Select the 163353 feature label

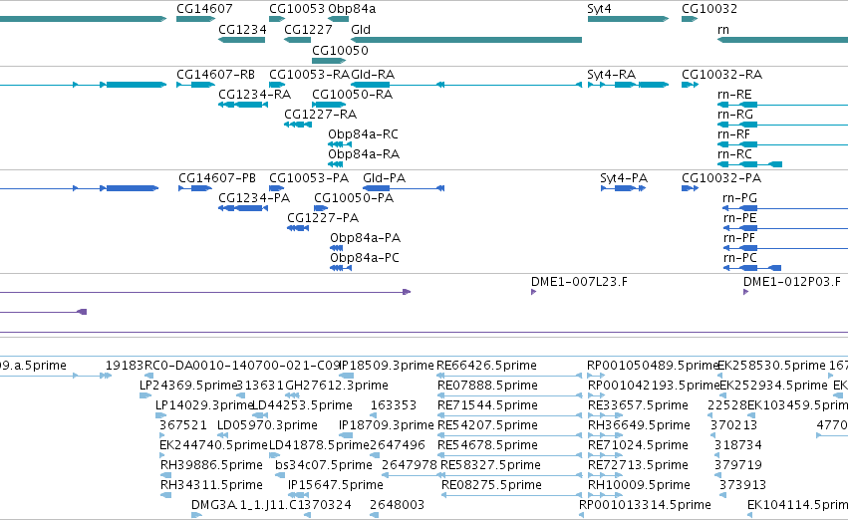point(394,405)
